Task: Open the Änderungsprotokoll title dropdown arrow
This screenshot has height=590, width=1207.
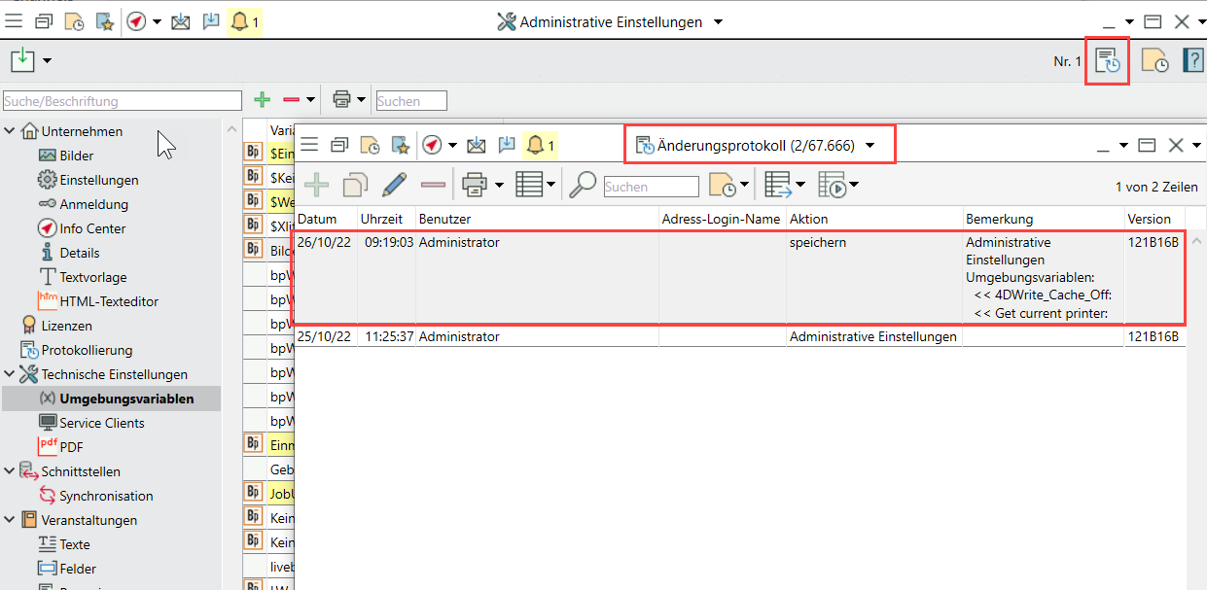Action: pyautogui.click(x=870, y=146)
